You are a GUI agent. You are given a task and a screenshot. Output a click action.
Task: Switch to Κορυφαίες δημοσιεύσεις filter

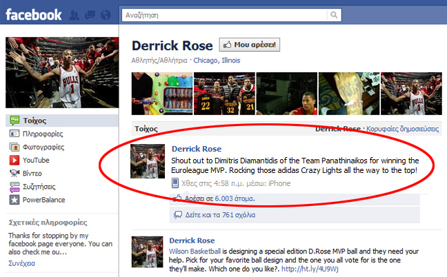(403, 129)
